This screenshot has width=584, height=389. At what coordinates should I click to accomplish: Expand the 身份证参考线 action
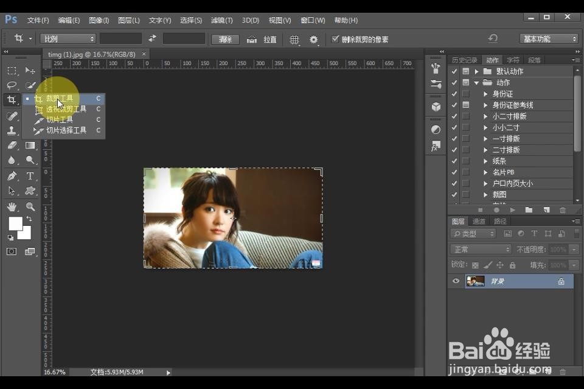point(485,105)
